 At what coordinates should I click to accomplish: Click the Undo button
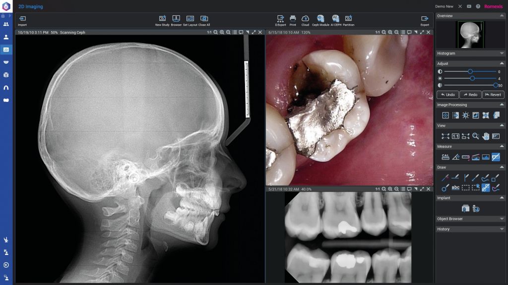(x=447, y=95)
